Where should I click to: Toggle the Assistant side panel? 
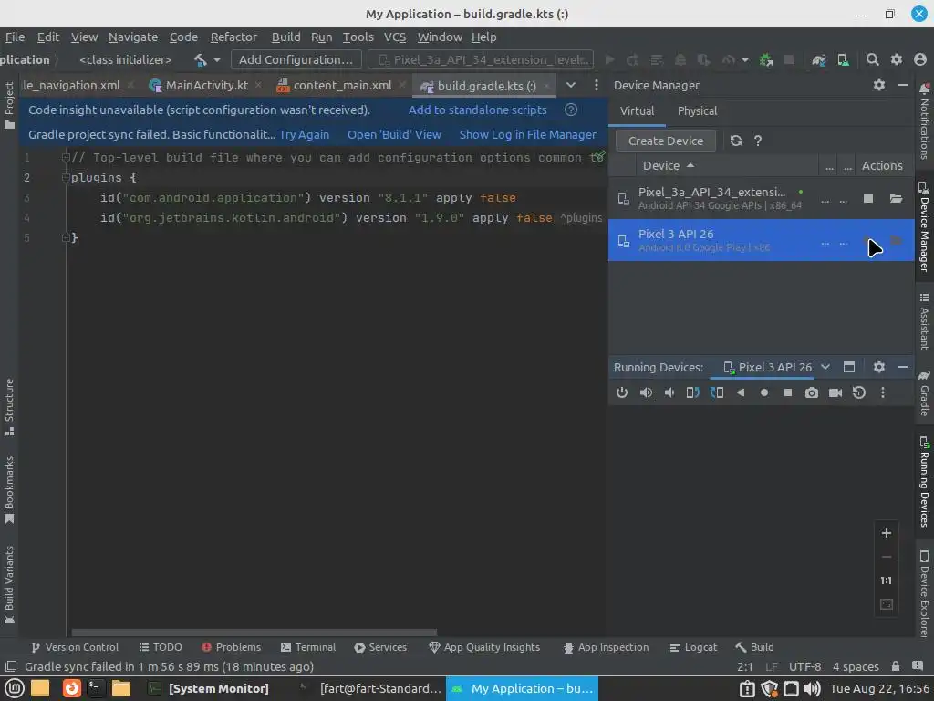pyautogui.click(x=925, y=320)
